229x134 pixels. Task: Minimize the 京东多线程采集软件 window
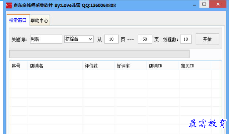194,5
